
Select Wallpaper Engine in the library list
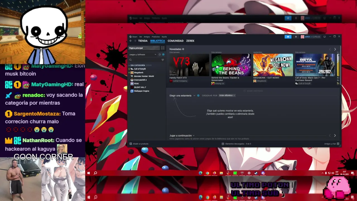point(141,91)
